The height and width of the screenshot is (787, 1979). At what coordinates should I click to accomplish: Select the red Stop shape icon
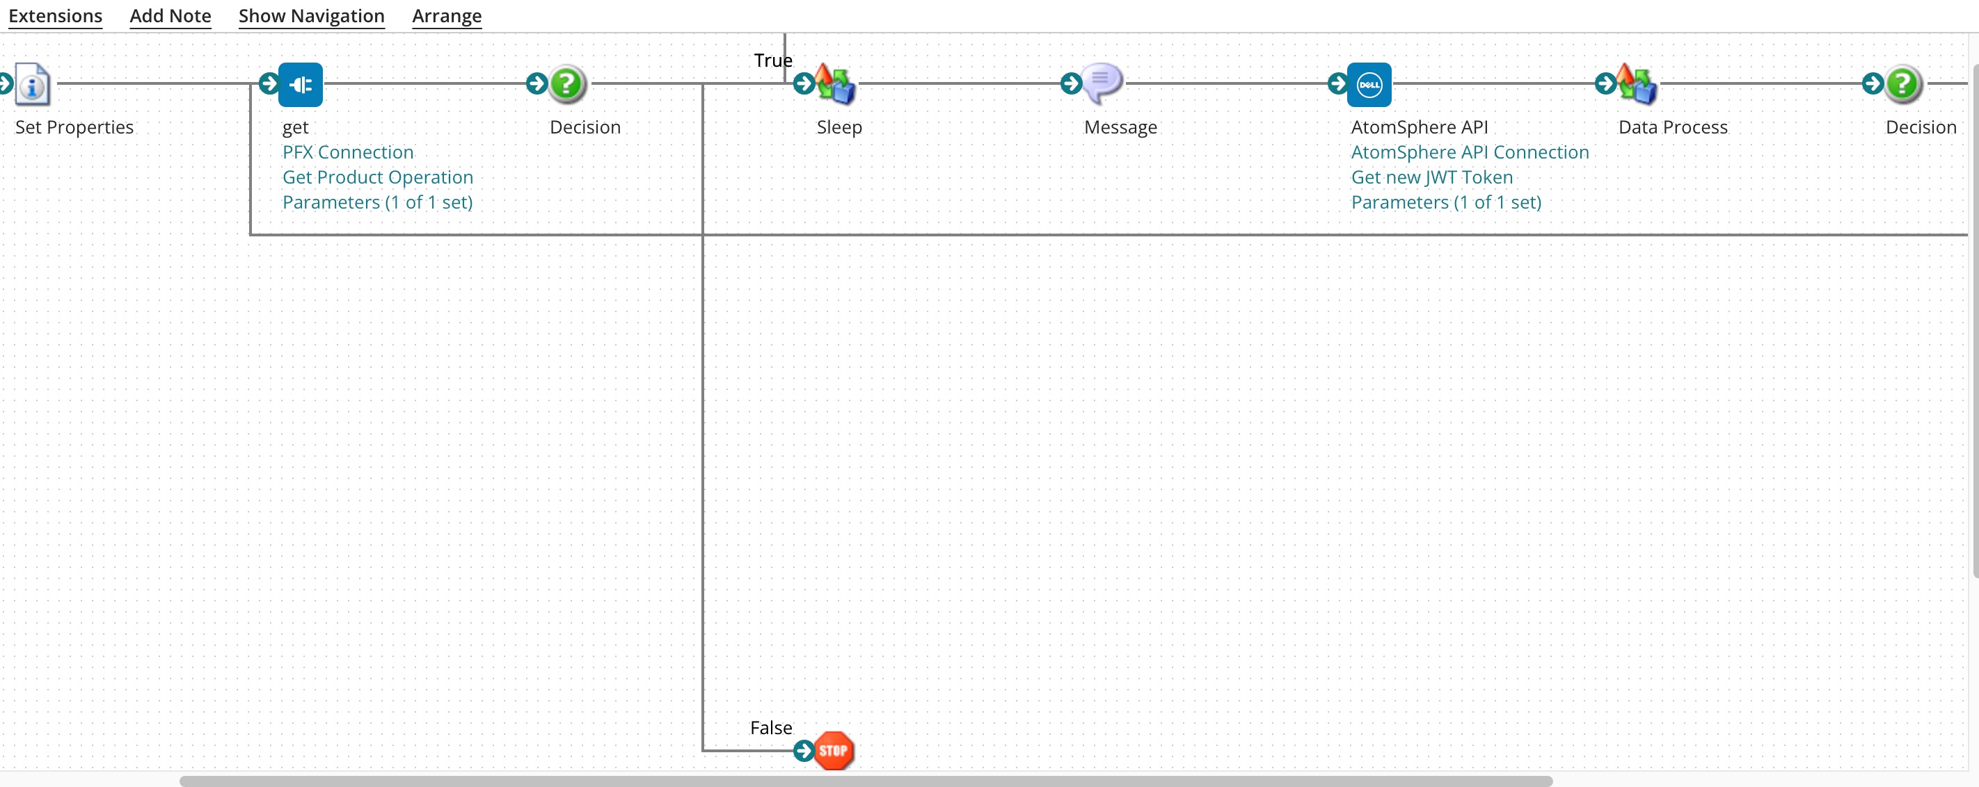[x=834, y=750]
